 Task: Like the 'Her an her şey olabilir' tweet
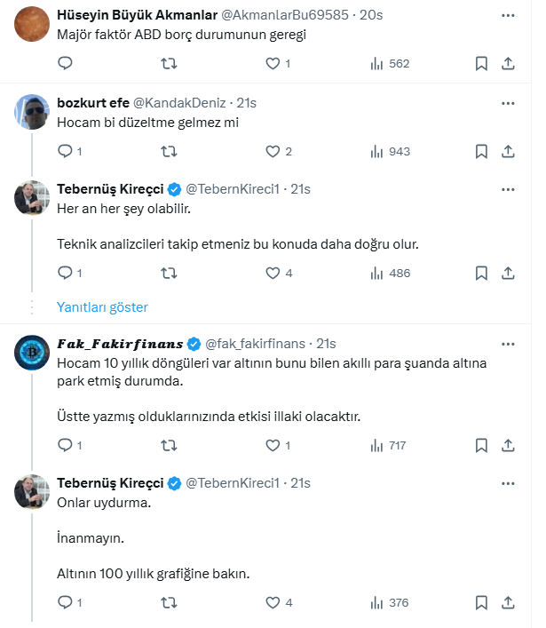click(273, 273)
